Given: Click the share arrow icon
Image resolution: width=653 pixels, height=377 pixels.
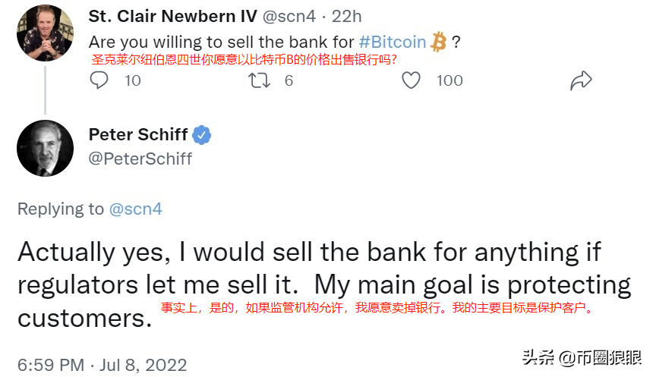Looking at the screenshot, I should [x=581, y=80].
